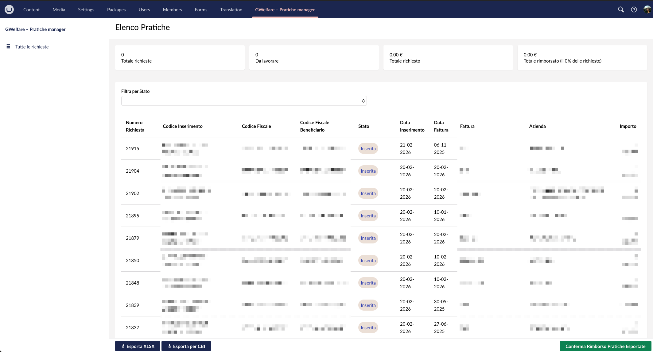Click the Importo column header
This screenshot has width=653, height=352.
[628, 126]
